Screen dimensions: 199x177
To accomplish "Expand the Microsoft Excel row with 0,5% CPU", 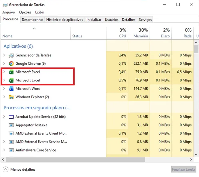I will click(4, 80).
